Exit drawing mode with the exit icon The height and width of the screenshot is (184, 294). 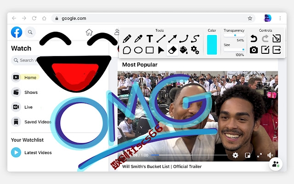coord(277,50)
